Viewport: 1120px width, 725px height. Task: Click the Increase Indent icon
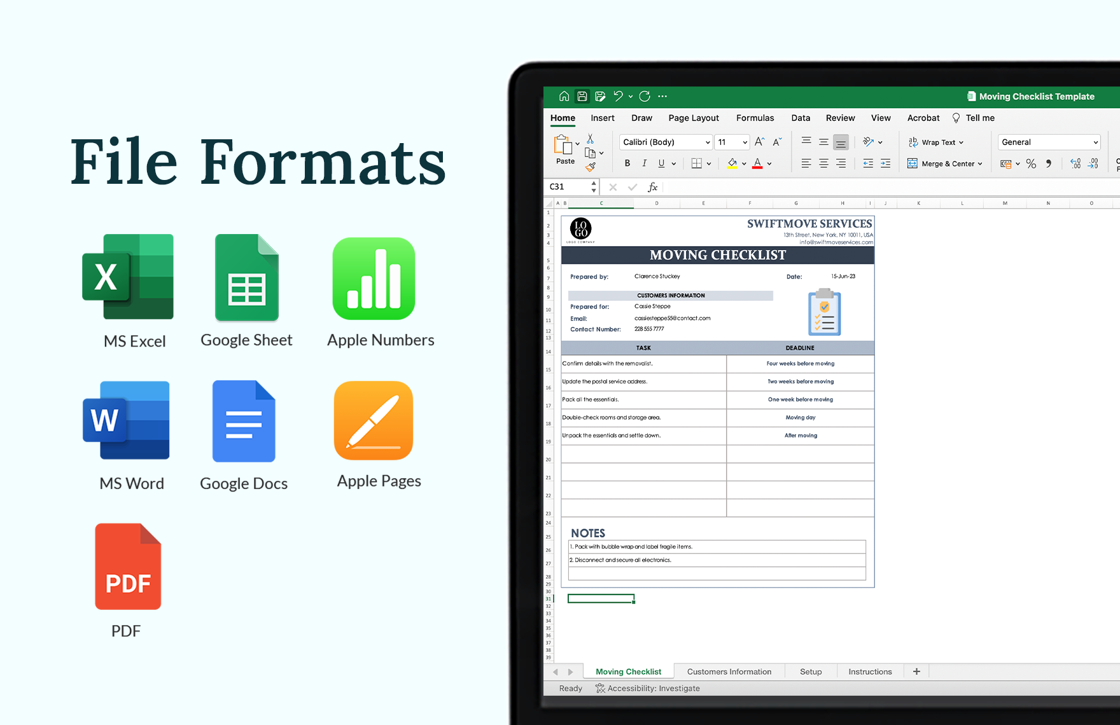point(885,163)
